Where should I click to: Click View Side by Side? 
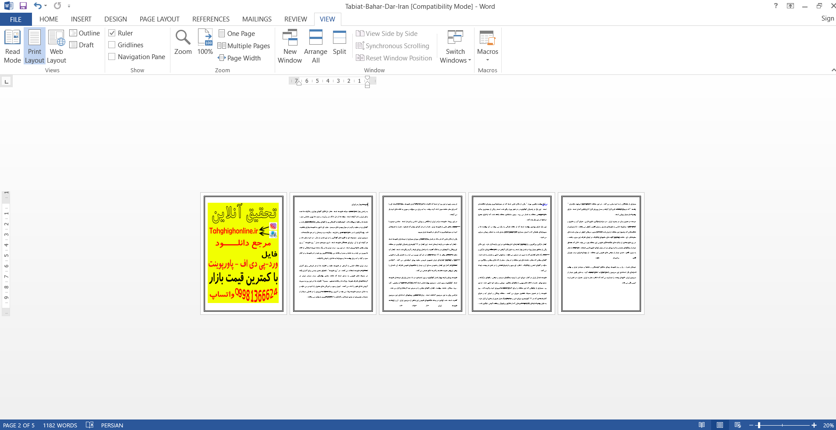[x=386, y=34]
